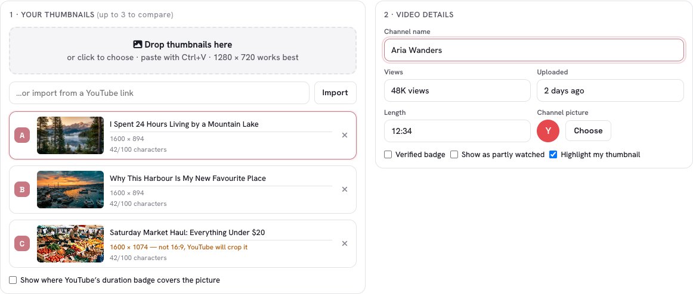693x294 pixels.
Task: Click 42/100 characters under Saturday Market
Action: (138, 258)
